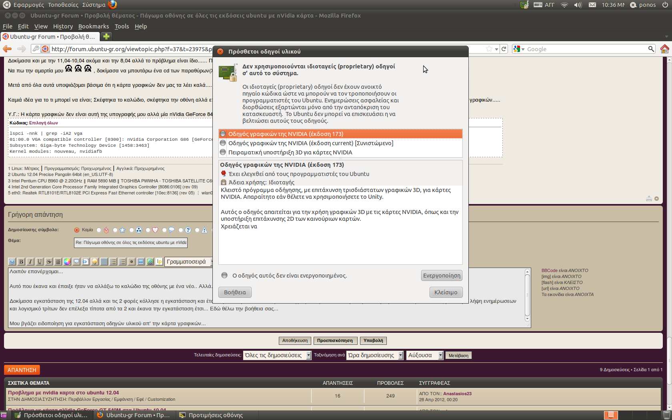Viewport: 672px width, 420px height.
Task: Choose the star post icon radio button
Action: click(x=115, y=230)
